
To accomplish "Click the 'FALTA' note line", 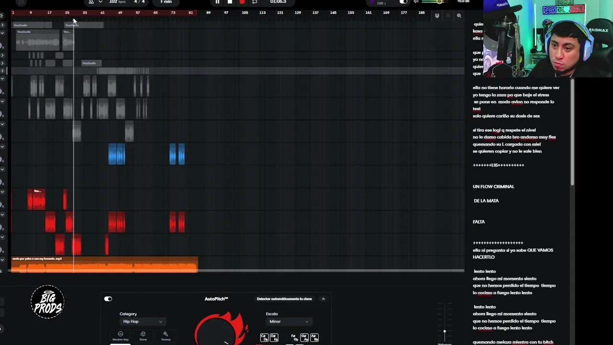I will 479,222.
